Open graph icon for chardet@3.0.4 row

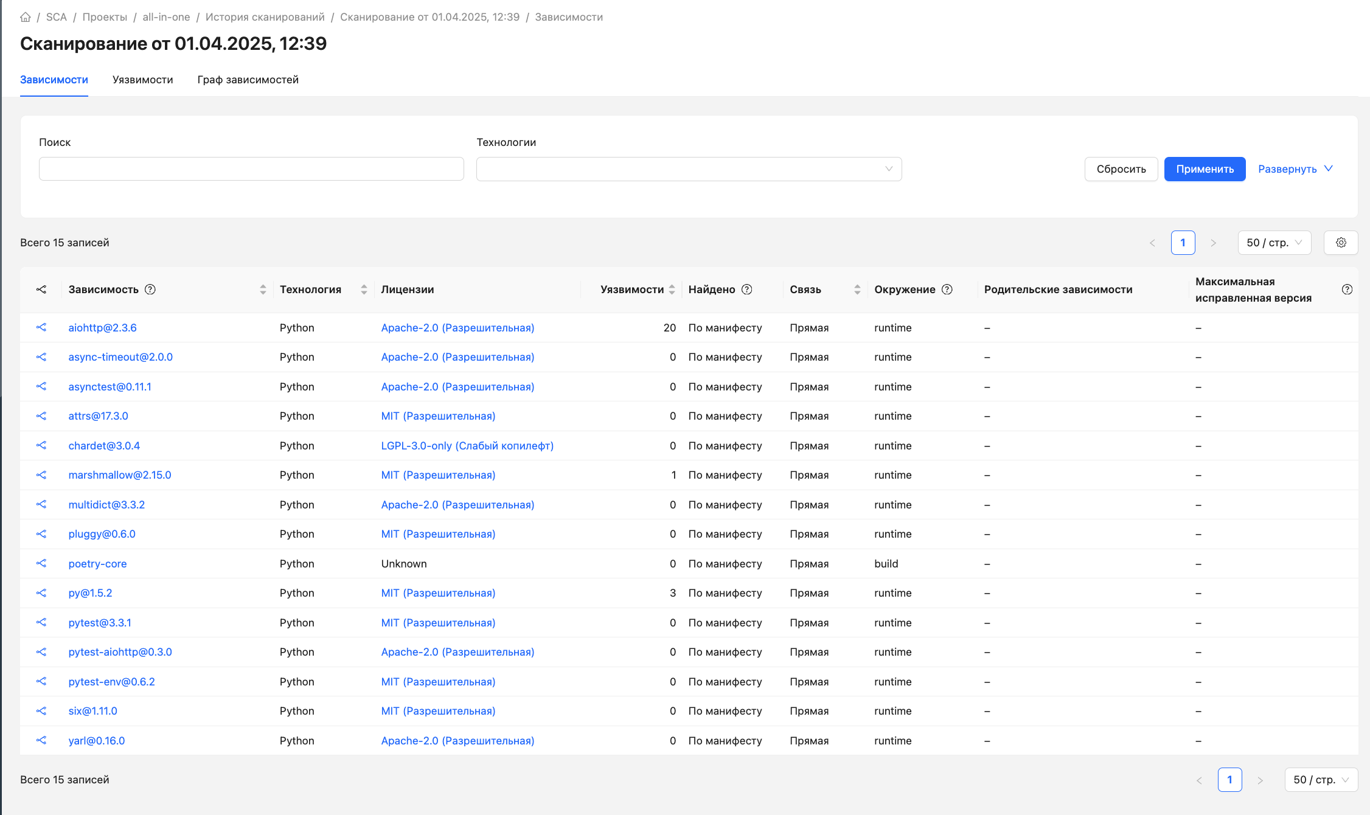[x=41, y=446]
